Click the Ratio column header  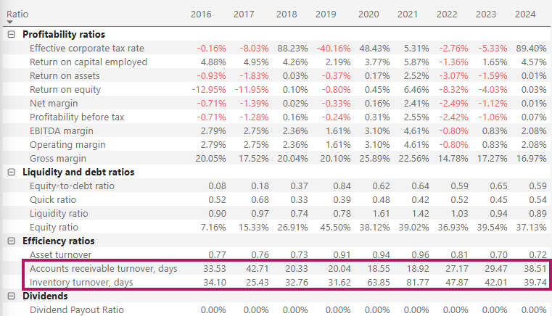[x=17, y=14]
